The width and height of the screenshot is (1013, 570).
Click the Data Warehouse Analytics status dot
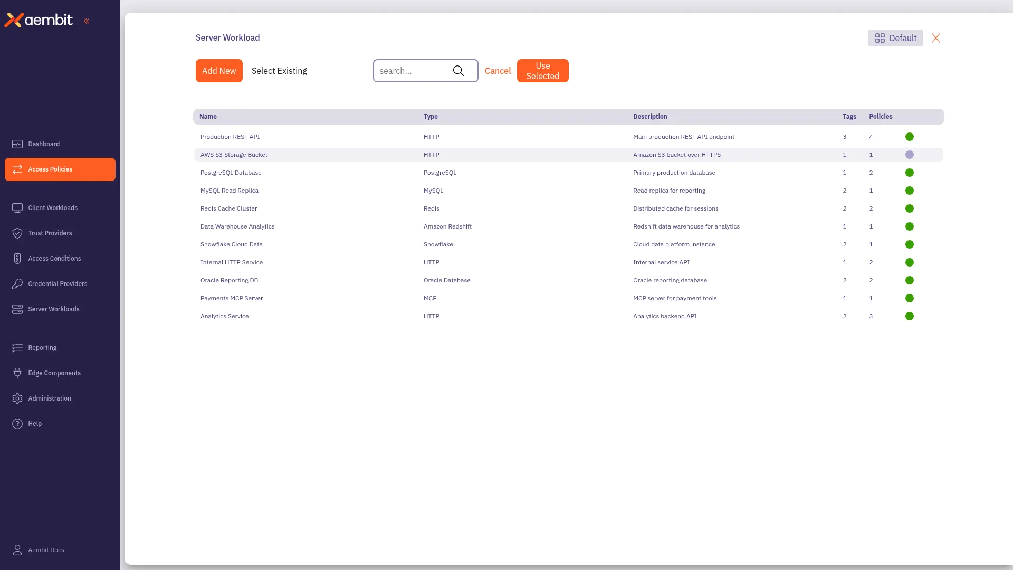point(910,226)
